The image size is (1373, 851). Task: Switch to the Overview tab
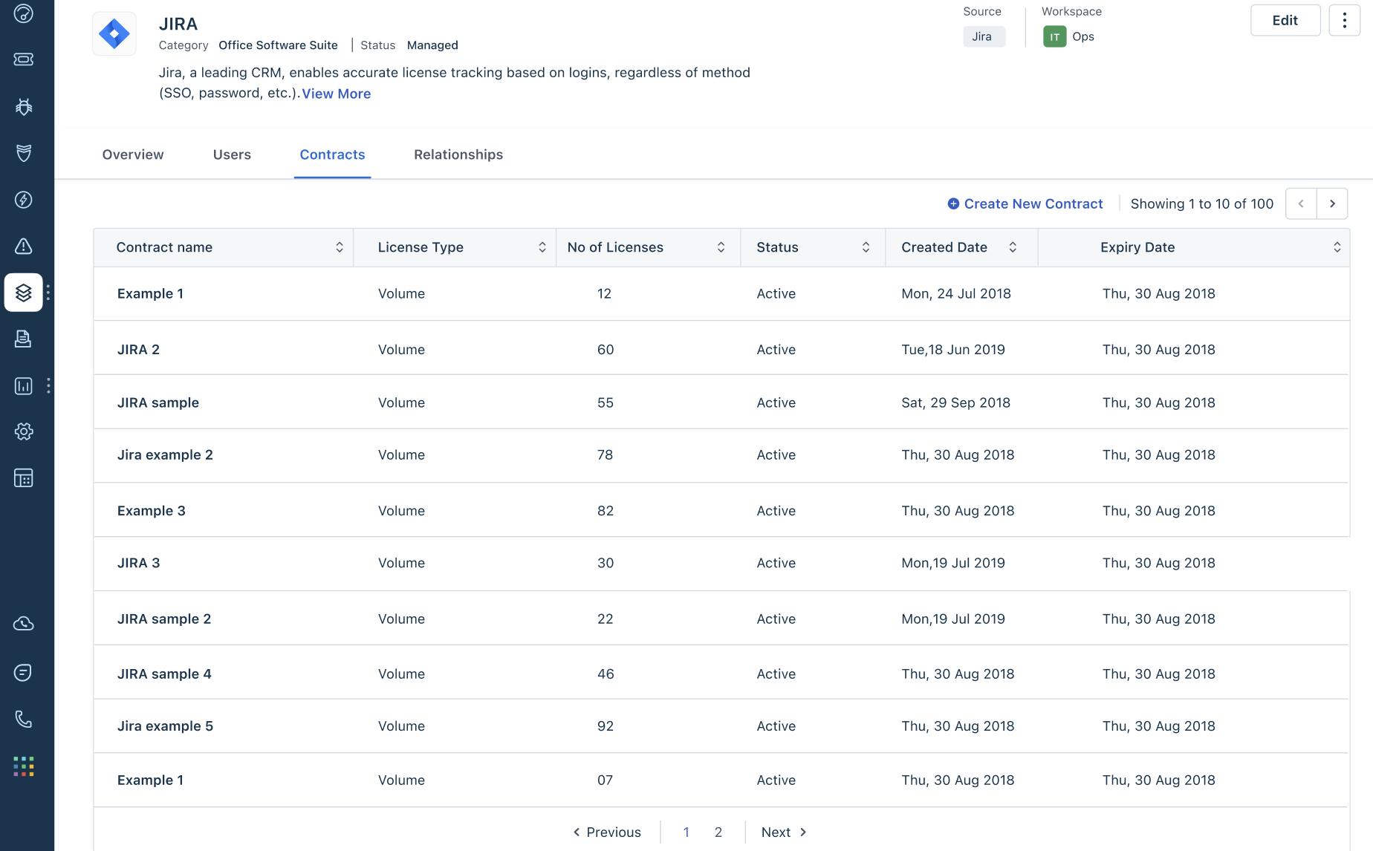tap(133, 154)
